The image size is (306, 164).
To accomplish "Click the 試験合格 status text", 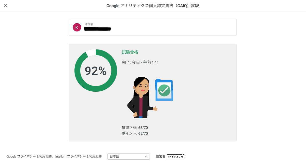I will [130, 52].
